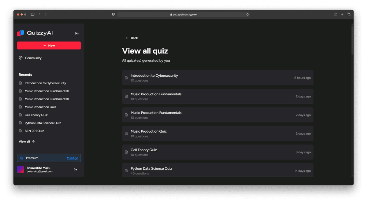The width and height of the screenshot is (367, 202).
Task: Click the document icon beside Introduction to Cybersecurity
Action: 126,78
